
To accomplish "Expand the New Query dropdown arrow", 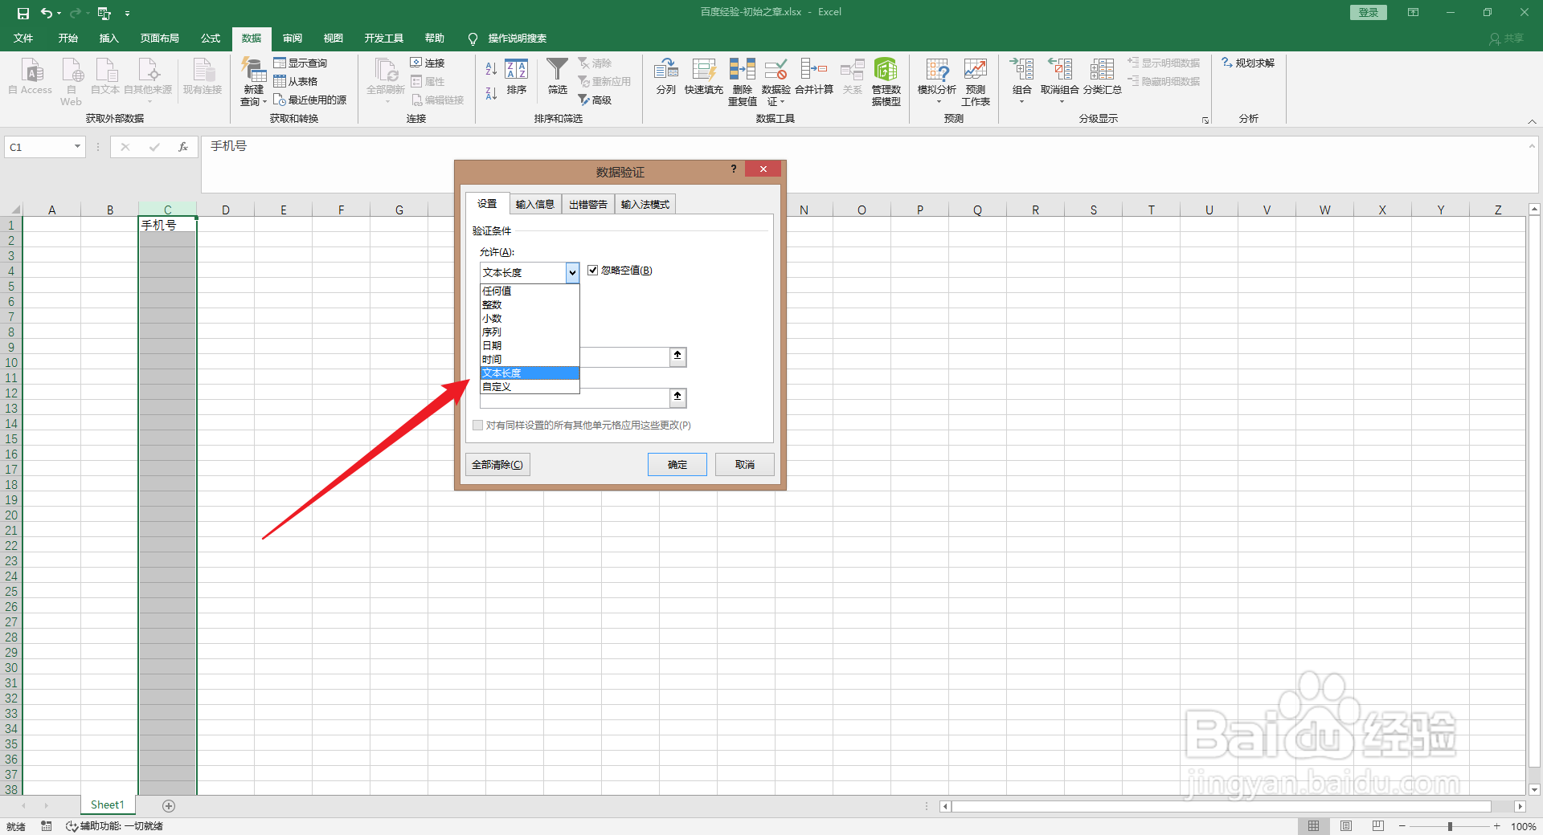I will click(x=264, y=102).
